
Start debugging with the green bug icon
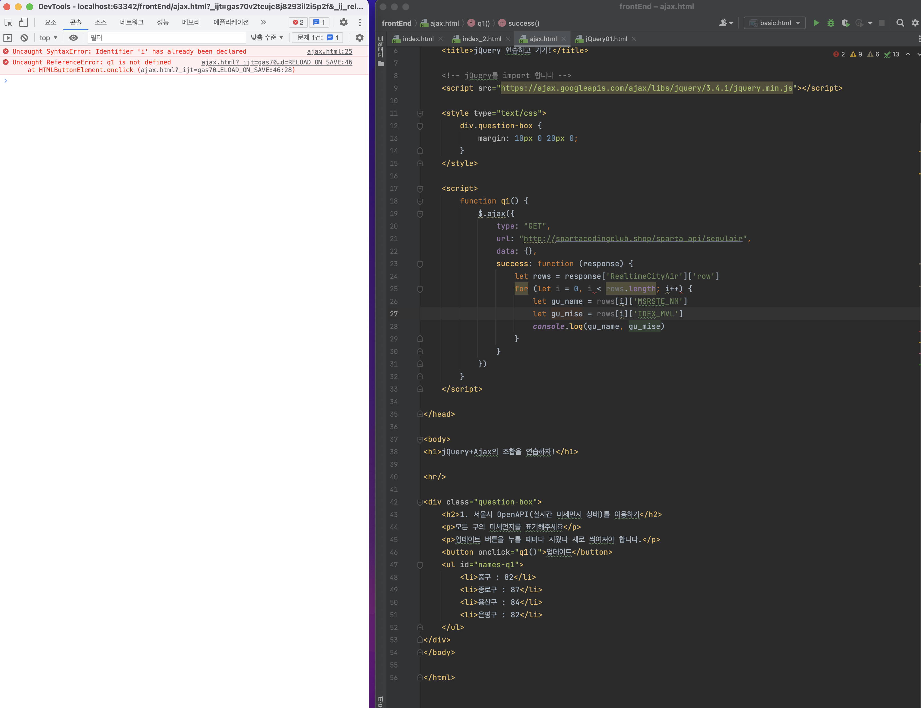tap(831, 23)
